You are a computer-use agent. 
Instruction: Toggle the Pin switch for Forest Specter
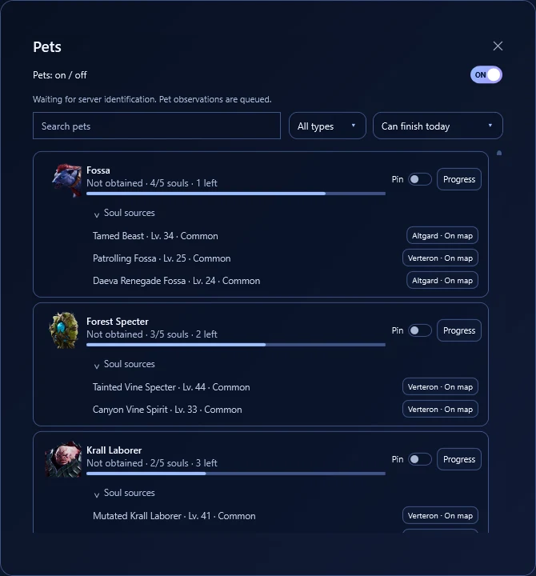419,330
